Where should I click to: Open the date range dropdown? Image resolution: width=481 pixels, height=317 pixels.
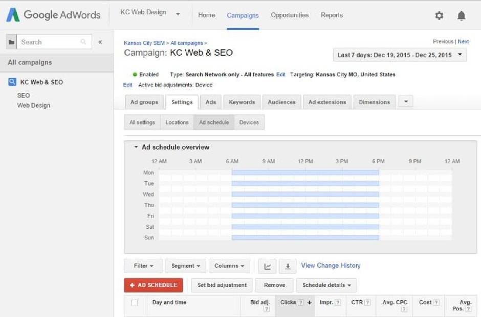tap(400, 55)
